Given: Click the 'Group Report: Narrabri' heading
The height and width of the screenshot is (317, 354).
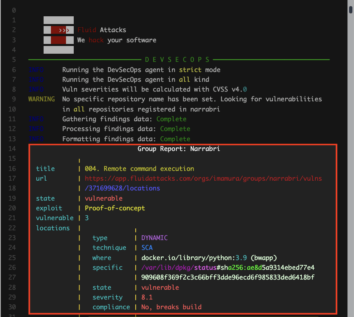Looking at the screenshot, I should click(178, 149).
